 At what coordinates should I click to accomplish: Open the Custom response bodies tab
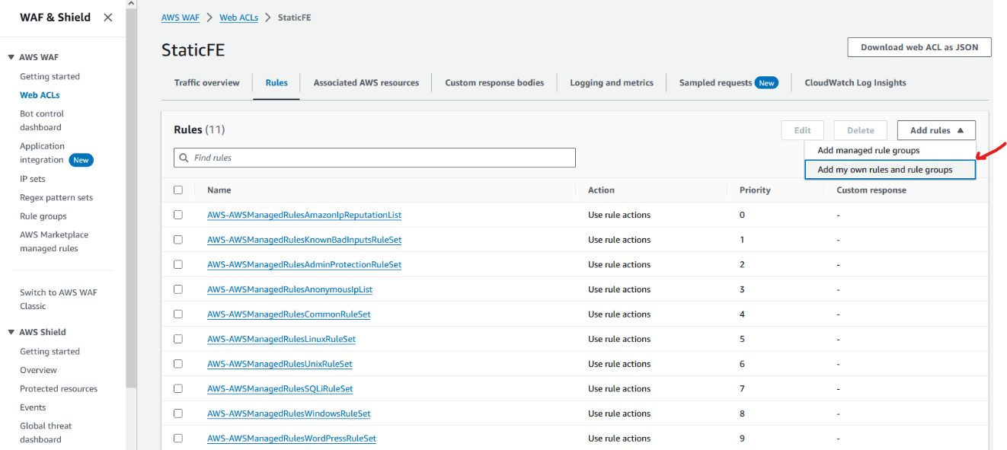(x=494, y=83)
